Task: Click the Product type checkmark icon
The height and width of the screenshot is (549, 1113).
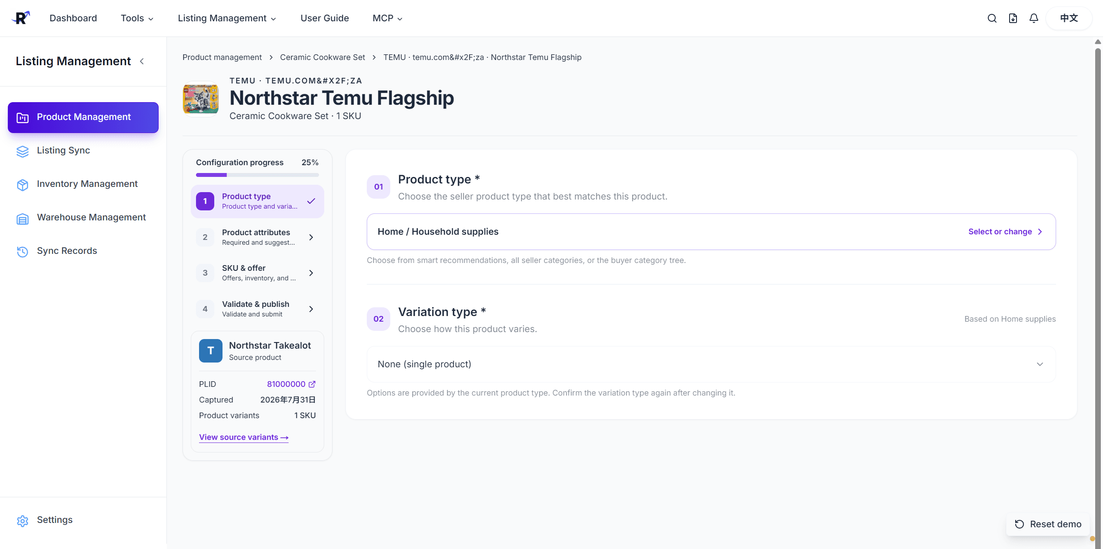Action: tap(311, 201)
